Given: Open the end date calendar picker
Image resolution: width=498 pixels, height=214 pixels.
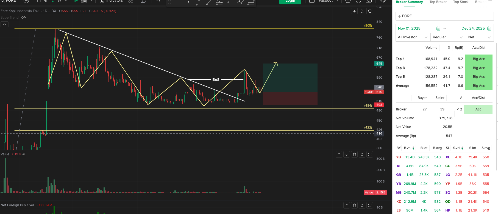Looking at the screenshot, I should click(489, 28).
